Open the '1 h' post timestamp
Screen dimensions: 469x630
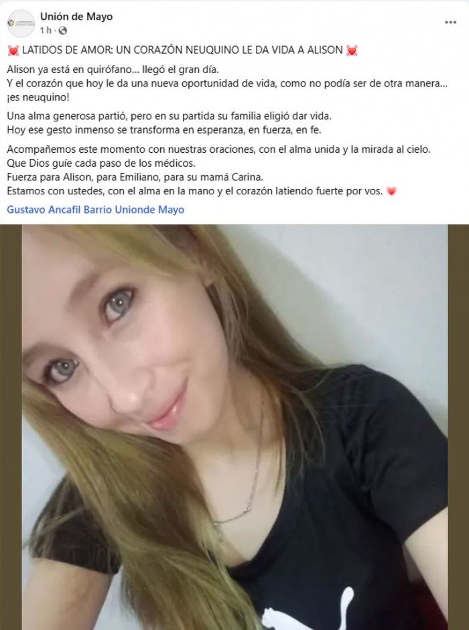point(46,31)
